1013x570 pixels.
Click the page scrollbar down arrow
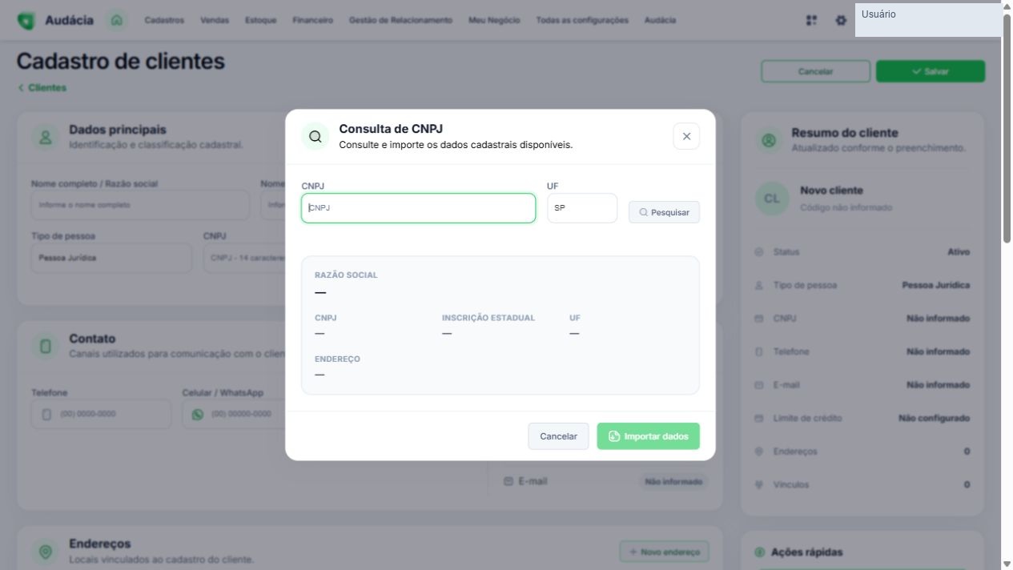pyautogui.click(x=1007, y=564)
